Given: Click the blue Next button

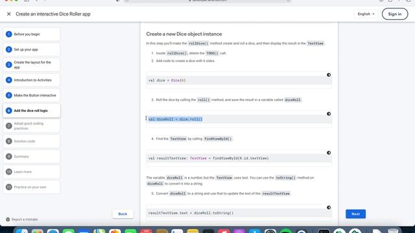Looking at the screenshot, I should coord(355,214).
